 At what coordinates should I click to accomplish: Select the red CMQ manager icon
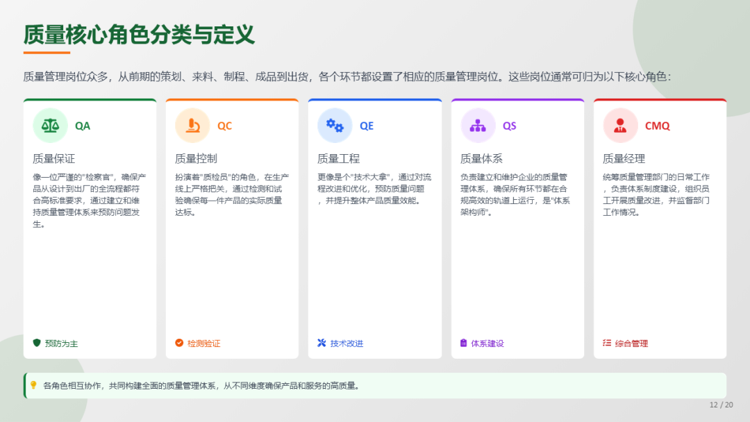click(x=620, y=126)
